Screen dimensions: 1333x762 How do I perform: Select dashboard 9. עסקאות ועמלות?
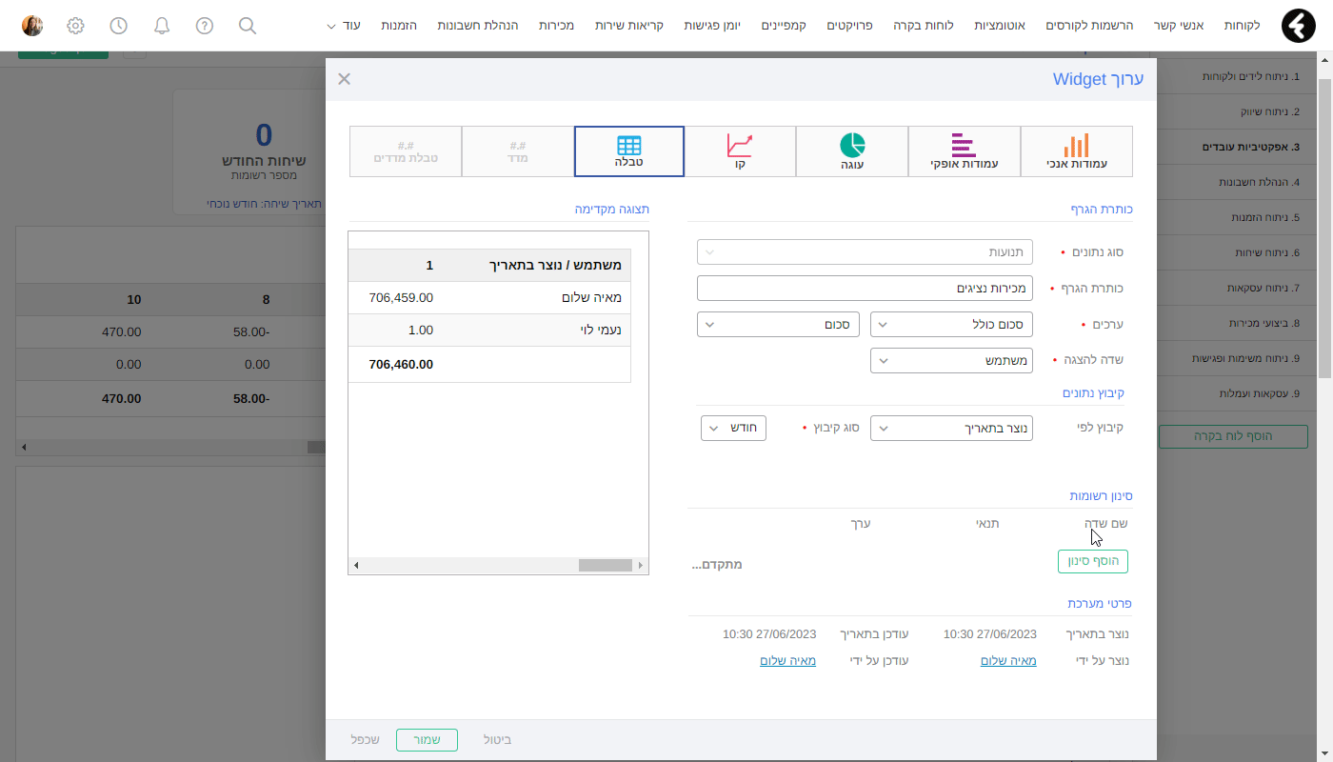click(1238, 393)
